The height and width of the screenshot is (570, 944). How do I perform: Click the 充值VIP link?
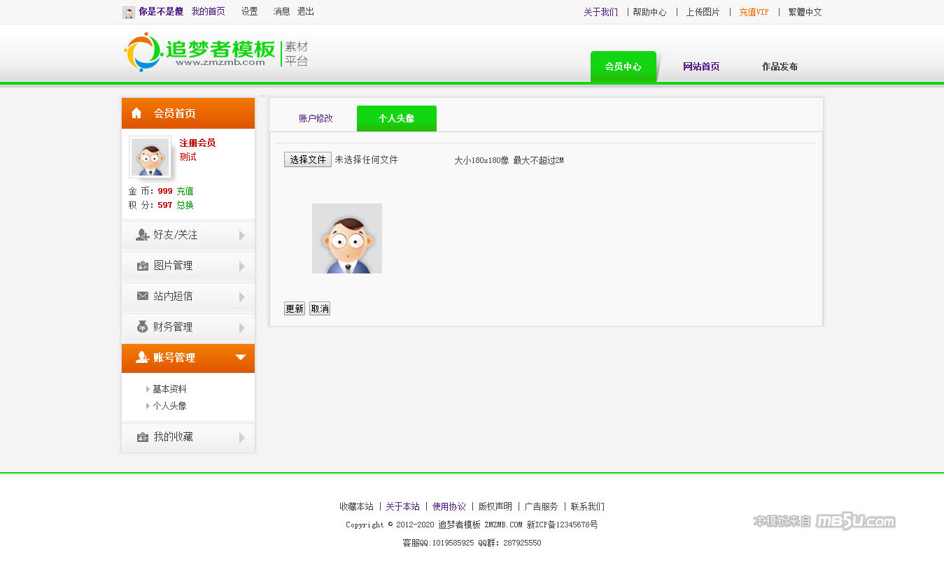tap(754, 12)
